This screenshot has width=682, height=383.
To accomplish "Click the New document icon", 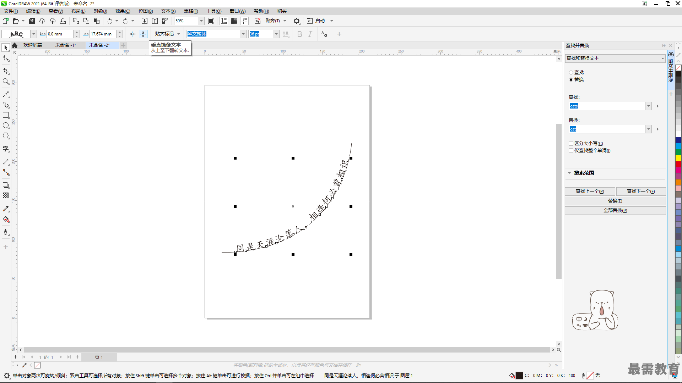I will (6, 21).
